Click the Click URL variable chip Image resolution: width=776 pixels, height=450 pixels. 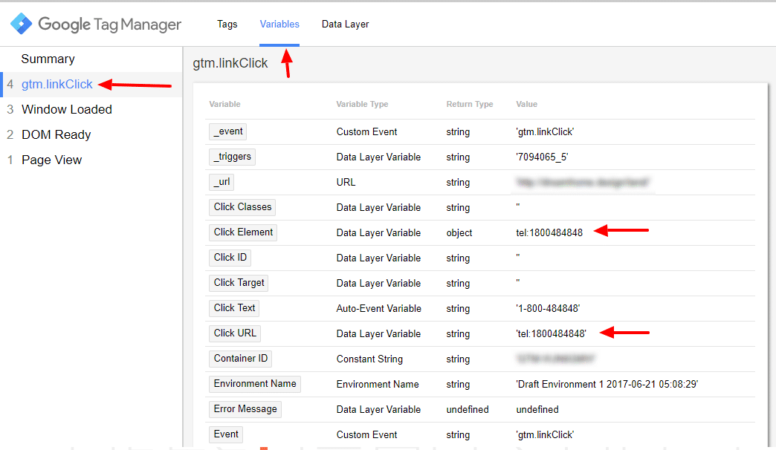pyautogui.click(x=235, y=333)
